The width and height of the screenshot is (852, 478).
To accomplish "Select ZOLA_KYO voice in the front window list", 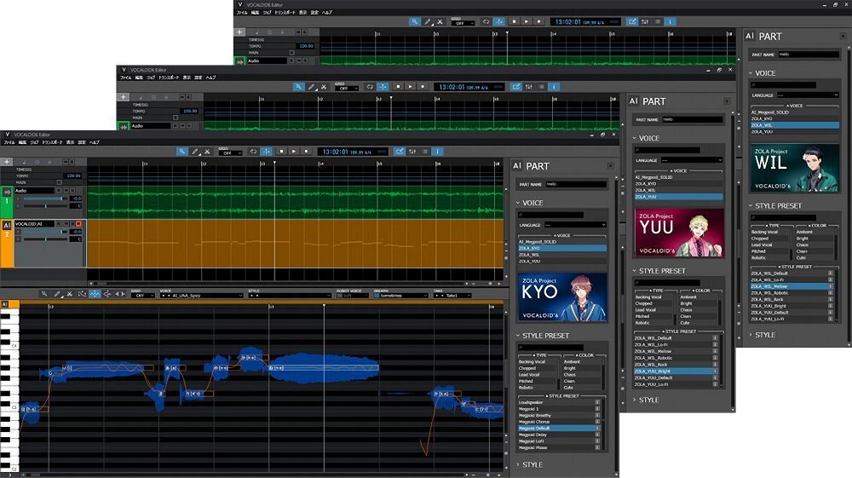I will (561, 248).
